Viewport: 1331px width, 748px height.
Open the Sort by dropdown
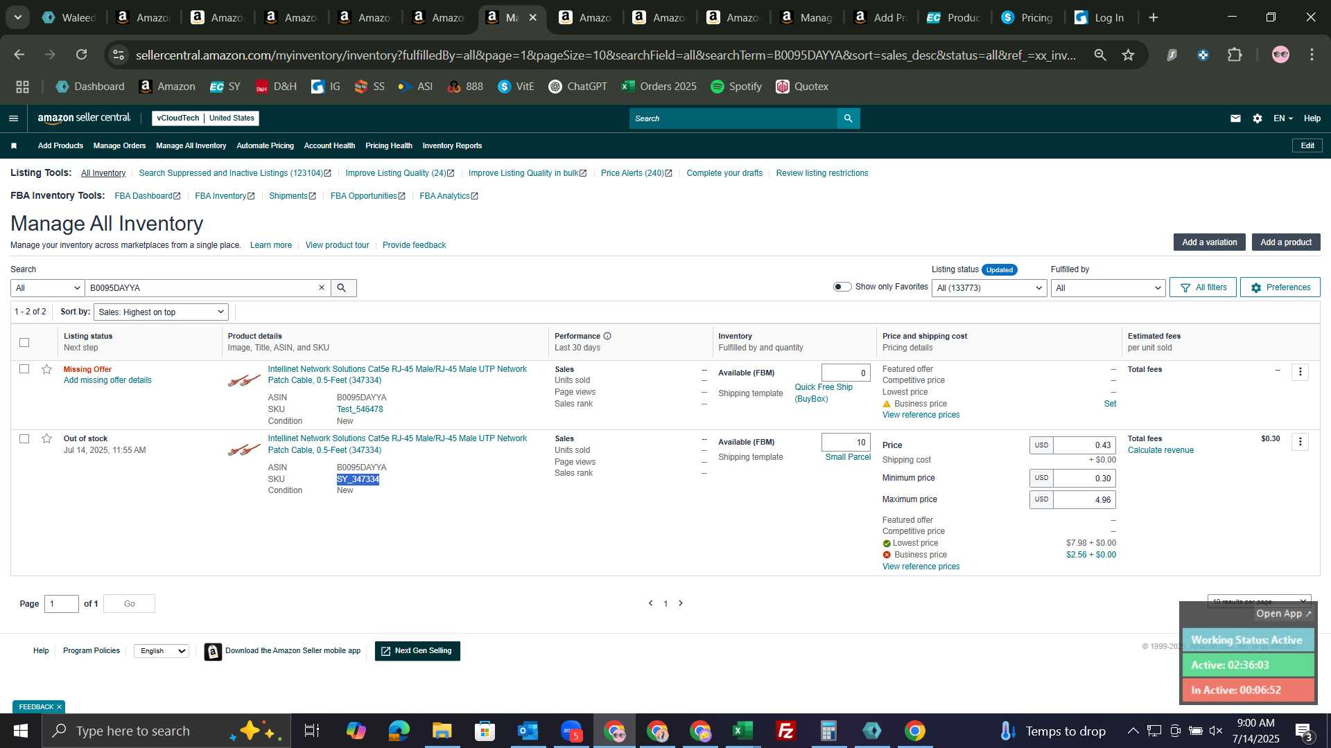coord(161,312)
